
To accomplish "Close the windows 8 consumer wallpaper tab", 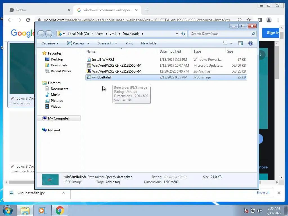I will 136,10.
